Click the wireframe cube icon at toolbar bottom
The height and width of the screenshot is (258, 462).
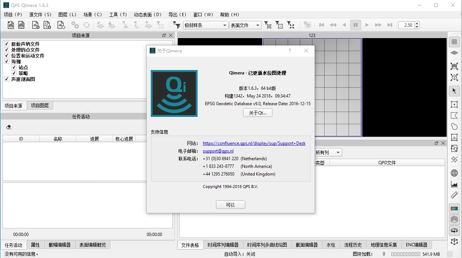coord(454,242)
